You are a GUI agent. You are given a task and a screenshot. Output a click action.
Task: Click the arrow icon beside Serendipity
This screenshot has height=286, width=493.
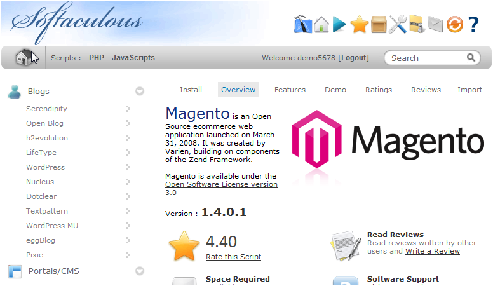pyautogui.click(x=128, y=109)
